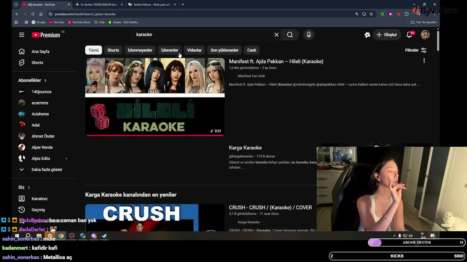Play the Hileli Karaoke thumbnail
The height and width of the screenshot is (262, 467).
click(x=155, y=97)
